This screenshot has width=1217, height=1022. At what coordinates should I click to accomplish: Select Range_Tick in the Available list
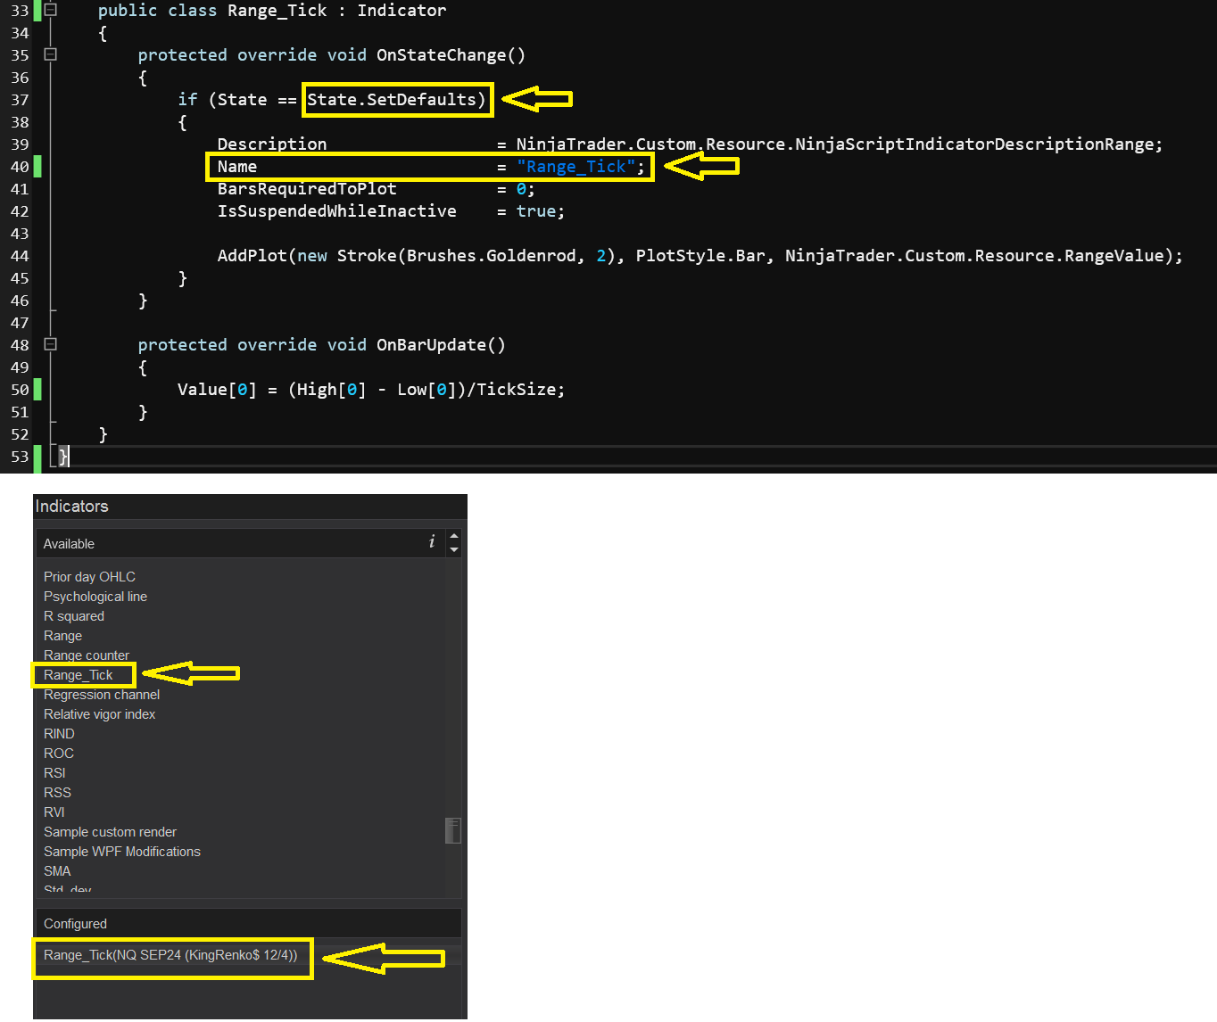[x=79, y=675]
